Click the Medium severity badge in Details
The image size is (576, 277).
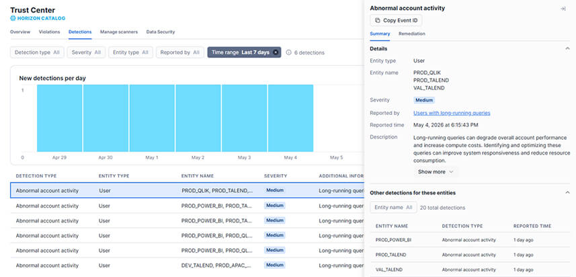pos(424,100)
